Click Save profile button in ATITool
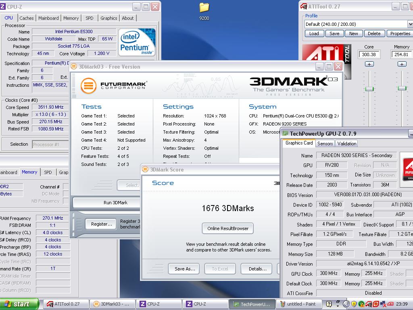 (x=334, y=34)
